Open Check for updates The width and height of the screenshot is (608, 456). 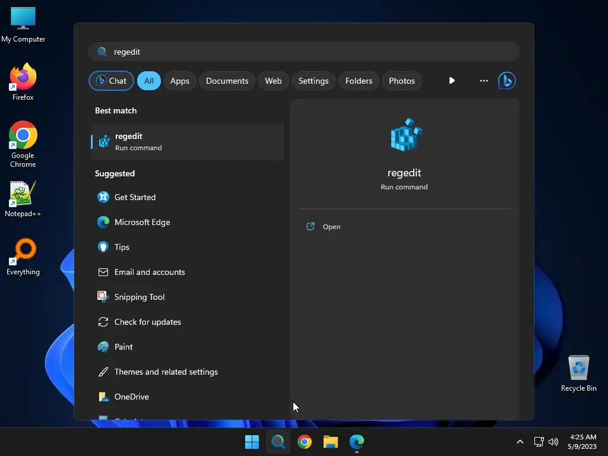pos(188,322)
